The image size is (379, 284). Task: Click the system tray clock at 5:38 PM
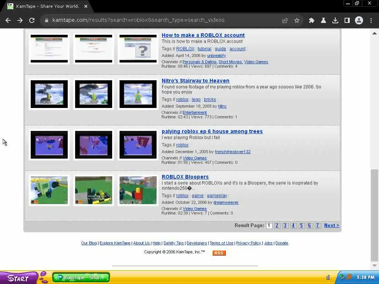[x=365, y=277]
